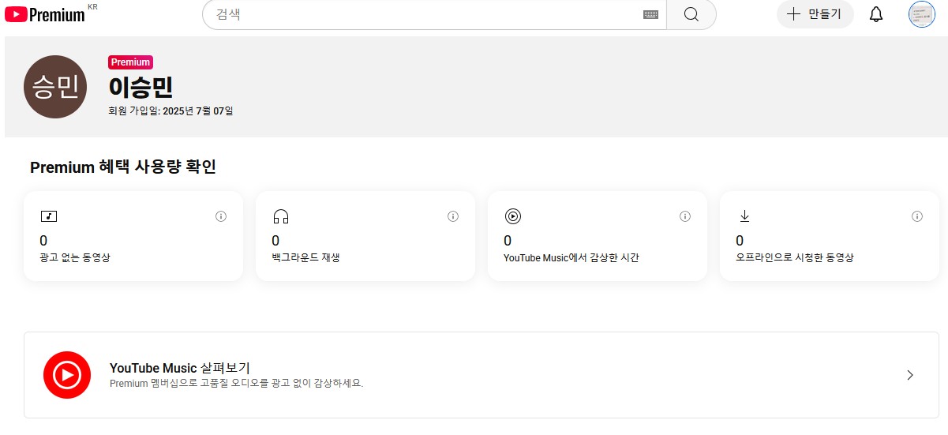Click the 이승민 name heading
Image resolution: width=948 pixels, height=435 pixels.
141,87
